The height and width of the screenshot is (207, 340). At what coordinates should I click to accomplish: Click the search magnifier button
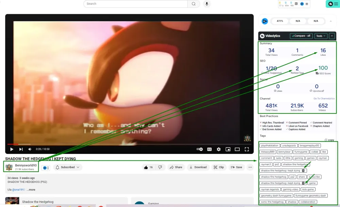click(193, 4)
